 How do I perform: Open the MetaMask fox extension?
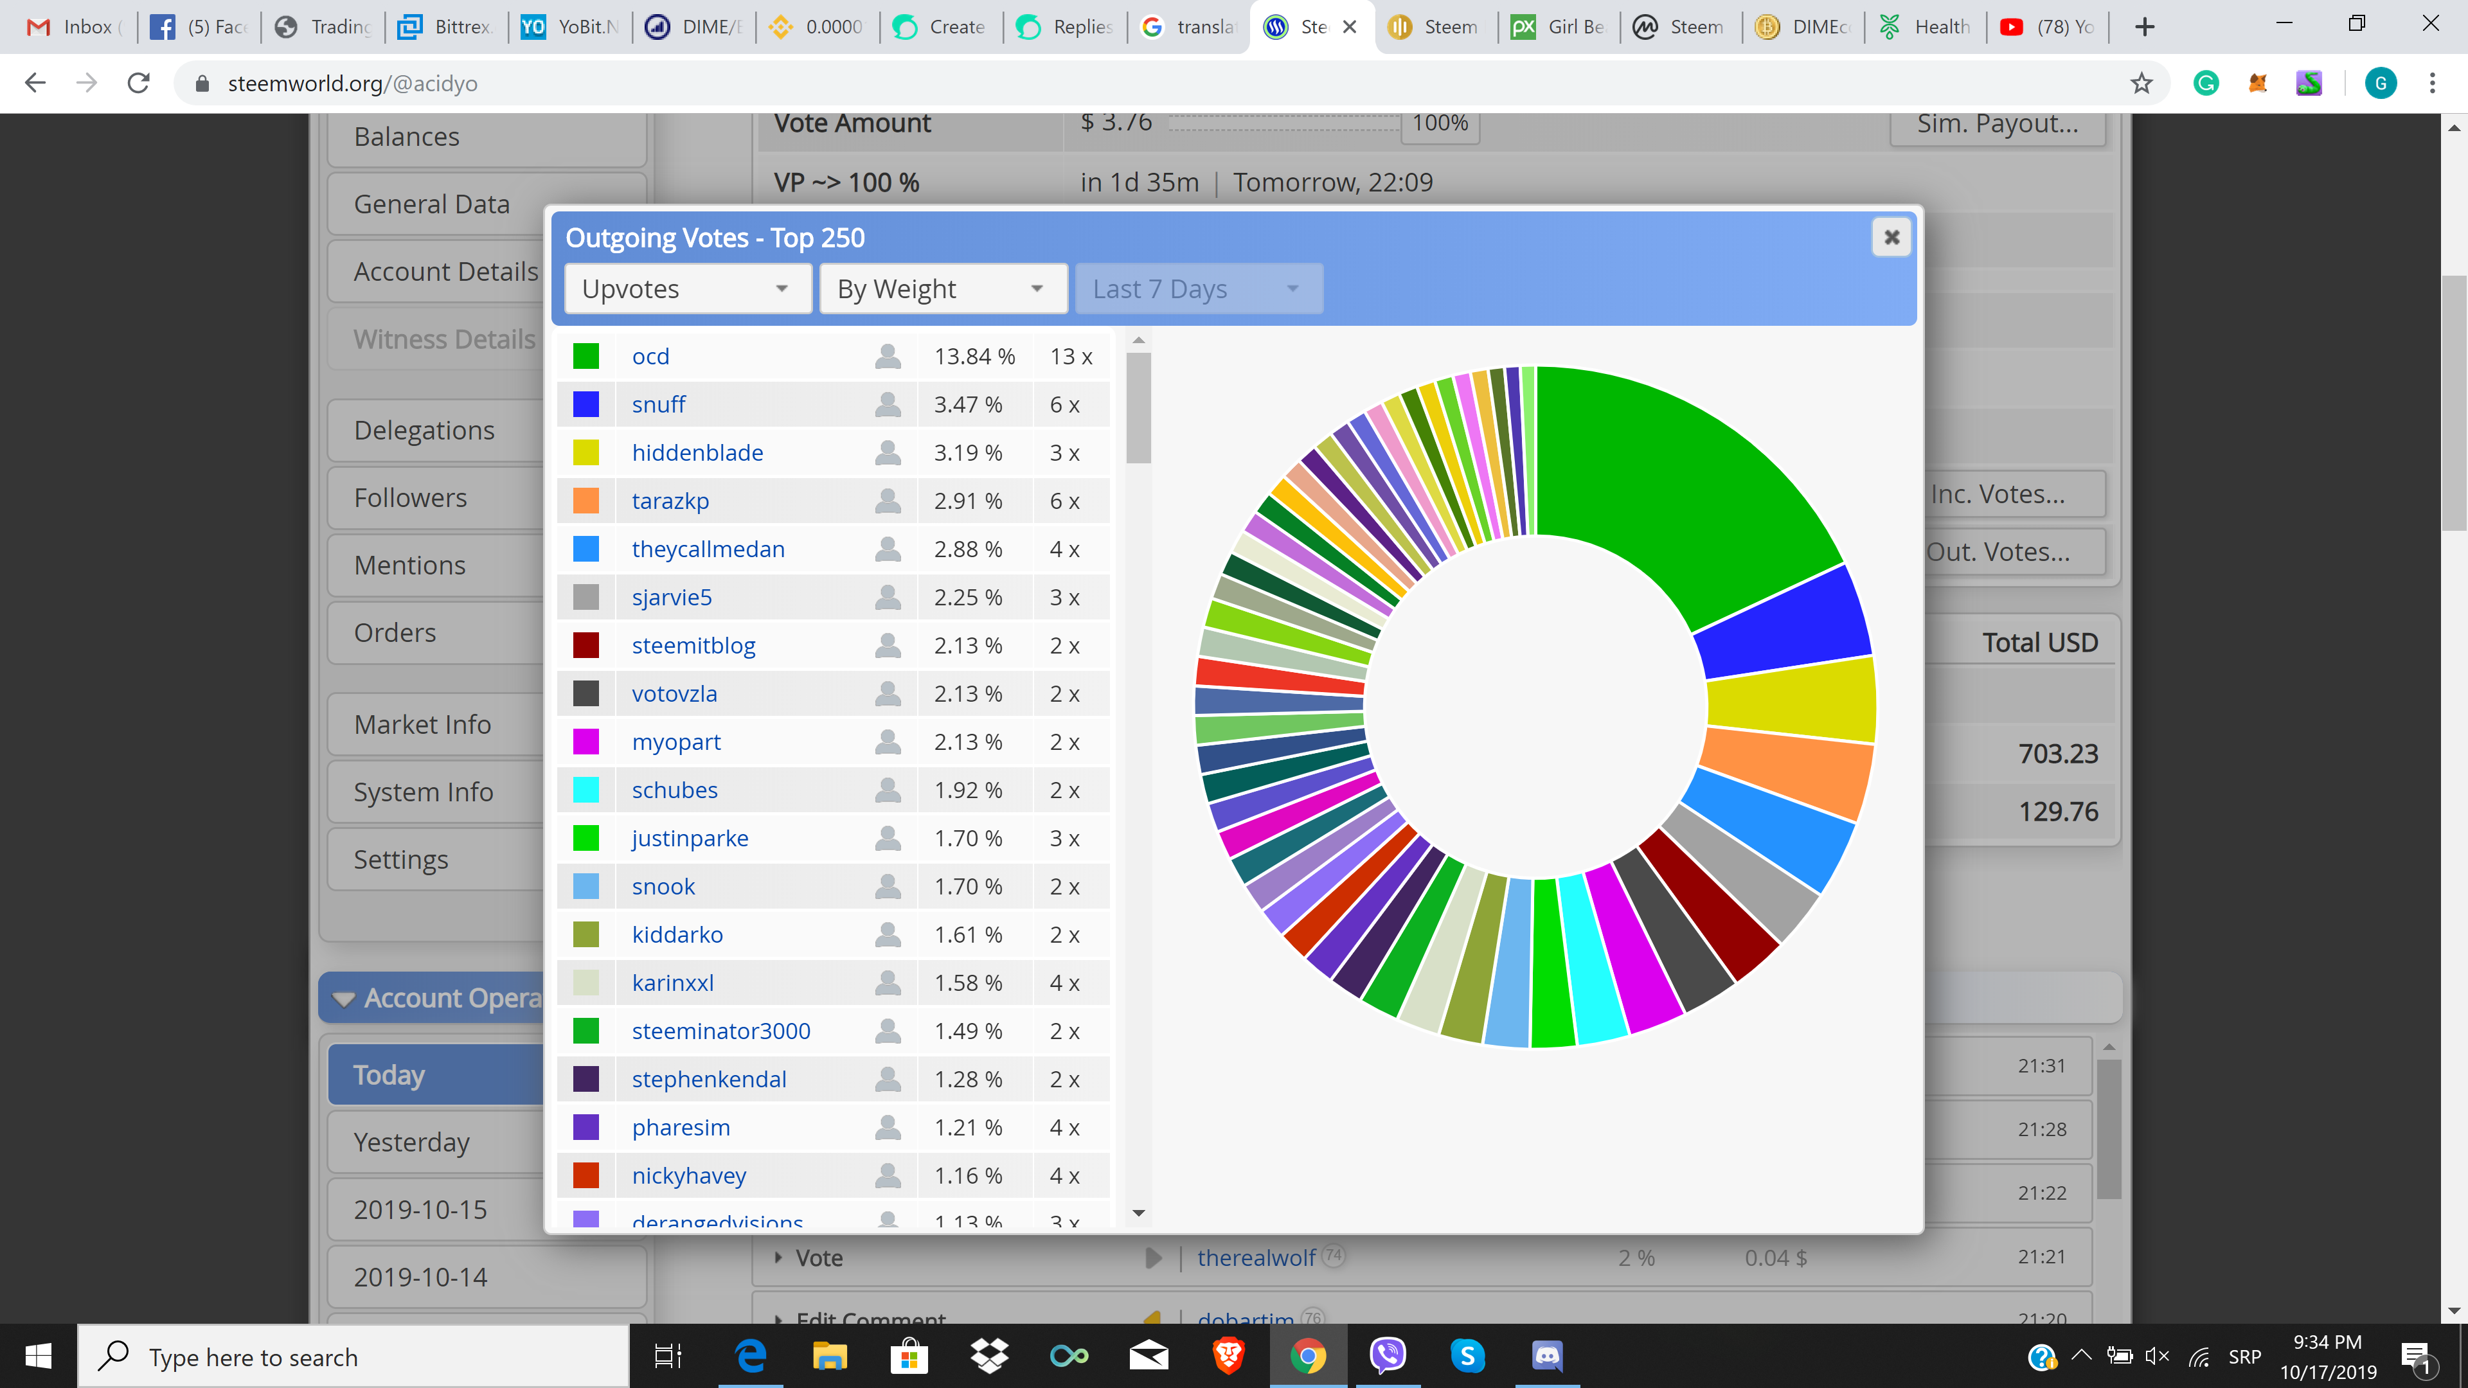(x=2258, y=84)
